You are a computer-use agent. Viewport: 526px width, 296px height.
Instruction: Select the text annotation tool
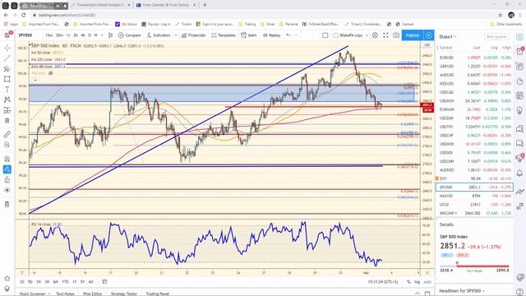(x=7, y=90)
